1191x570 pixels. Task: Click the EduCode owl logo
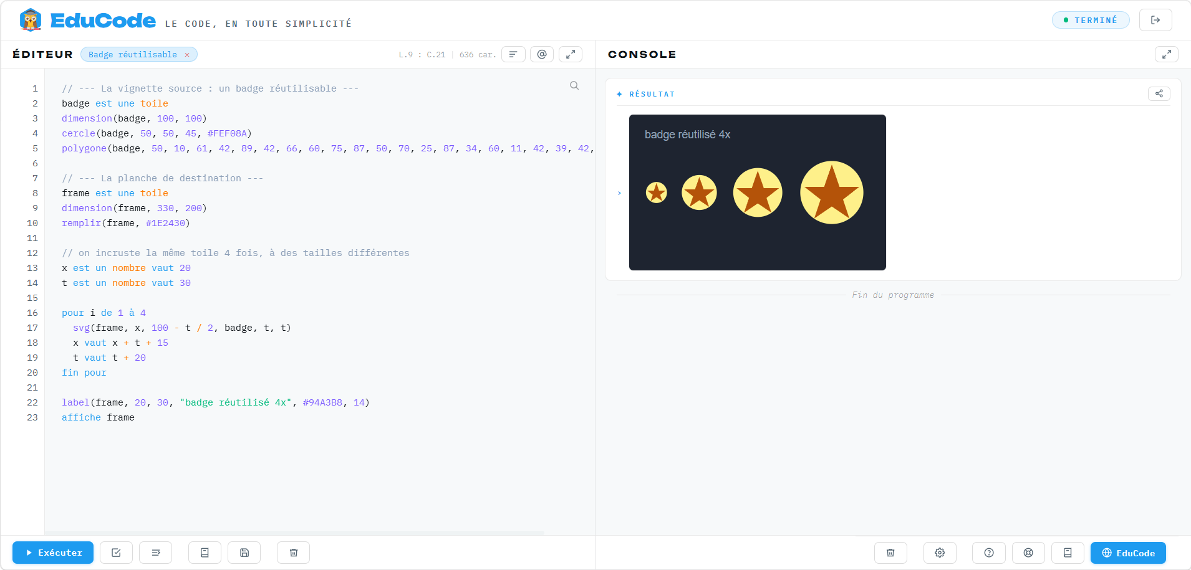[30, 20]
